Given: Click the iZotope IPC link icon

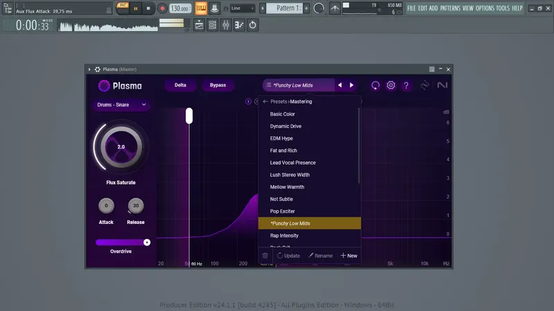Looking at the screenshot, I should click(425, 85).
